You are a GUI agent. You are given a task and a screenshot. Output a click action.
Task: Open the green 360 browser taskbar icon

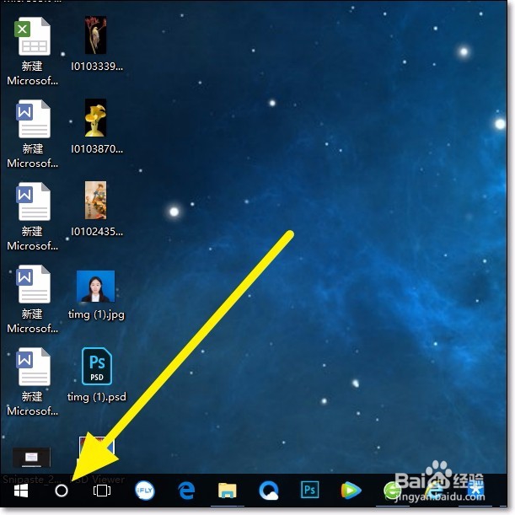[x=392, y=491]
